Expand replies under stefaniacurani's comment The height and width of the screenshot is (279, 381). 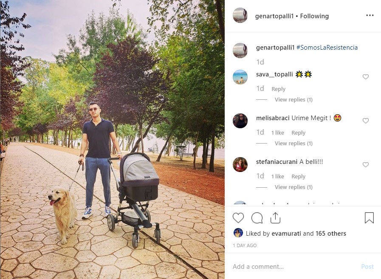tap(294, 187)
